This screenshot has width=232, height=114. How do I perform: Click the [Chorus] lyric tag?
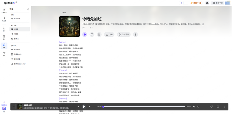[63, 70]
